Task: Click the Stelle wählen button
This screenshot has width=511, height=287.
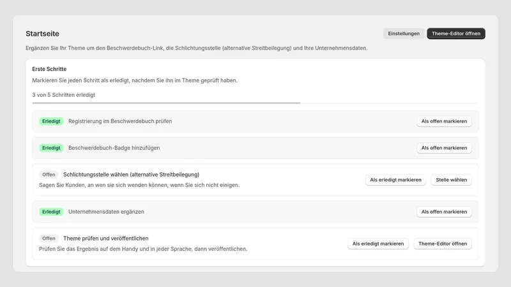Action: [452, 180]
